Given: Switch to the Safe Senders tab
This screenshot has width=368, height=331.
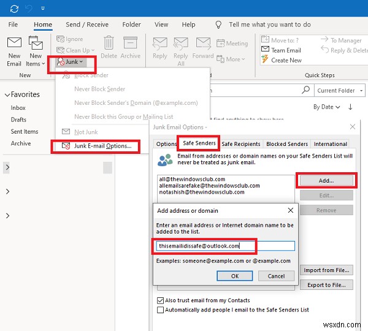Looking at the screenshot, I should point(199,143).
